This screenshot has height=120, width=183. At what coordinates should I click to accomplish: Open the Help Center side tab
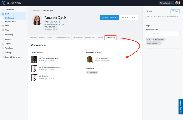pyautogui.click(x=181, y=106)
